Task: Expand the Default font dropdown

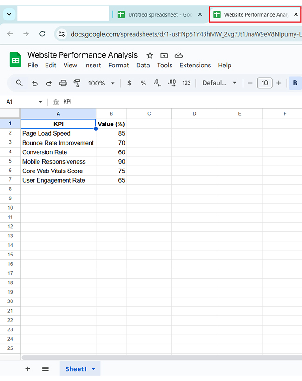Action: coord(219,83)
